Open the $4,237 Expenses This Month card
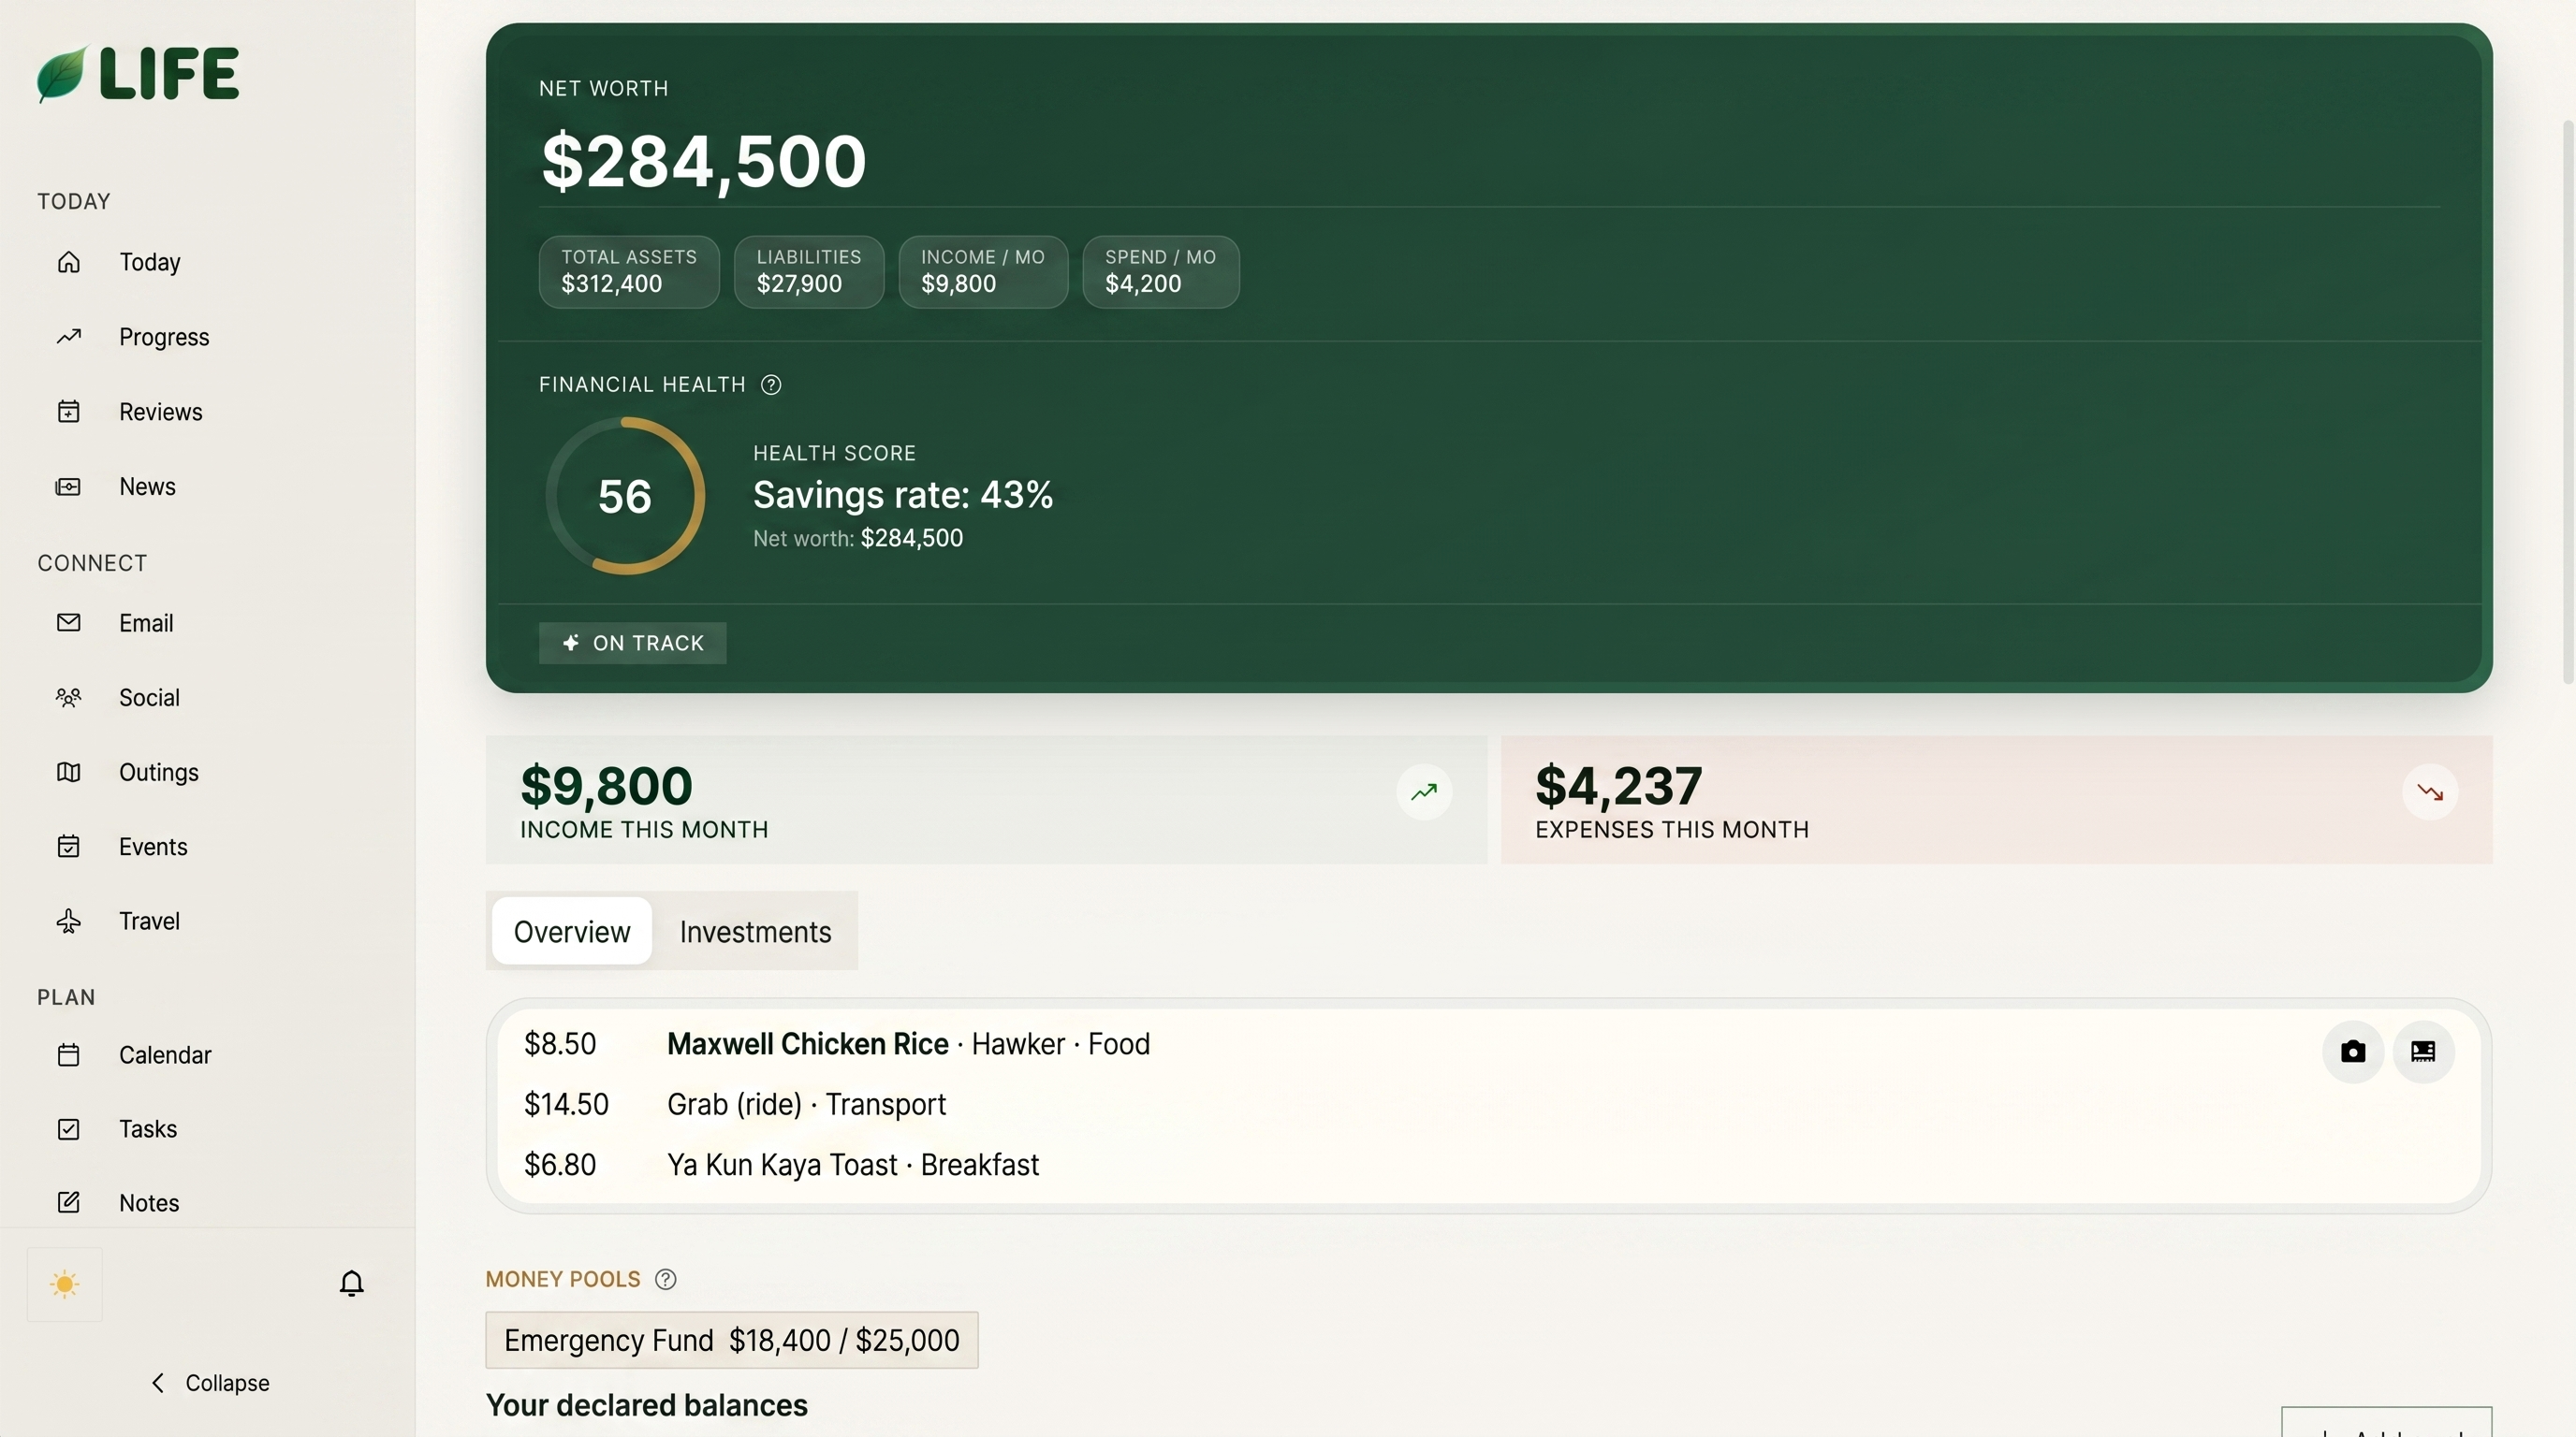This screenshot has width=2576, height=1437. 1996,800
